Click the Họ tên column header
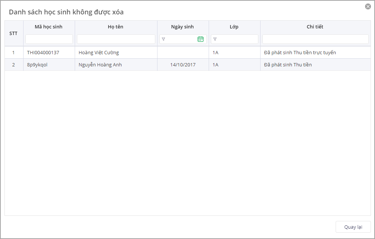This screenshot has width=375, height=239. [116, 27]
